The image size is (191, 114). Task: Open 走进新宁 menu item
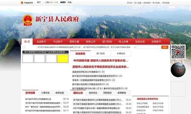coord(41,42)
